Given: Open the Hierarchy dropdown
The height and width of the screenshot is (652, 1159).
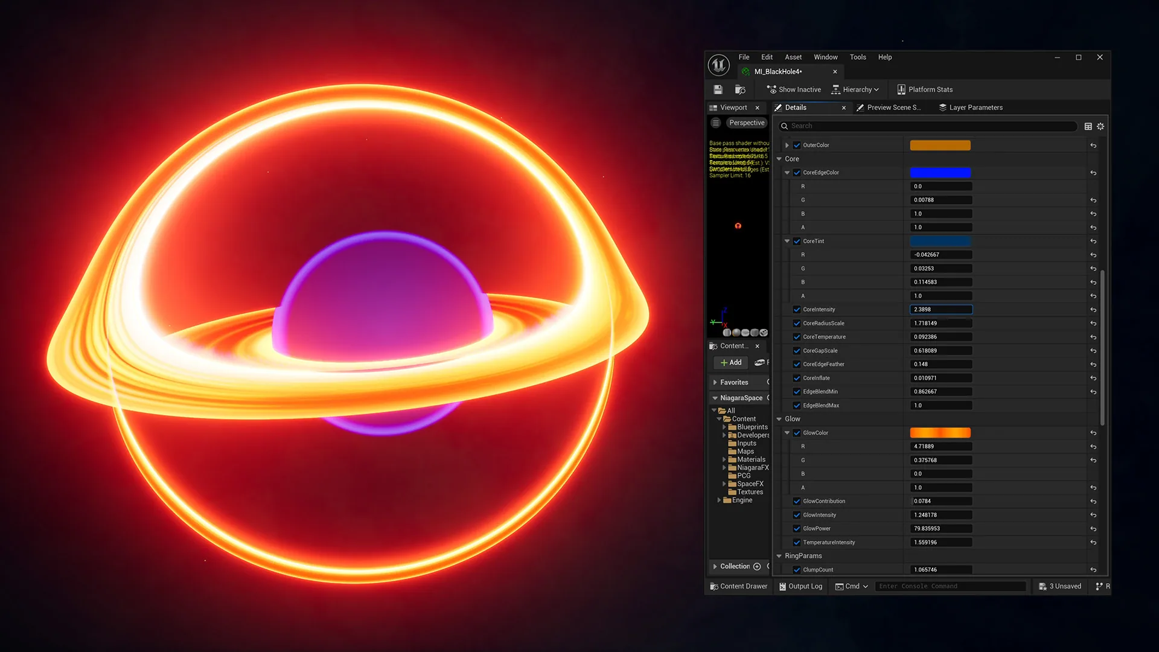Looking at the screenshot, I should pyautogui.click(x=855, y=89).
